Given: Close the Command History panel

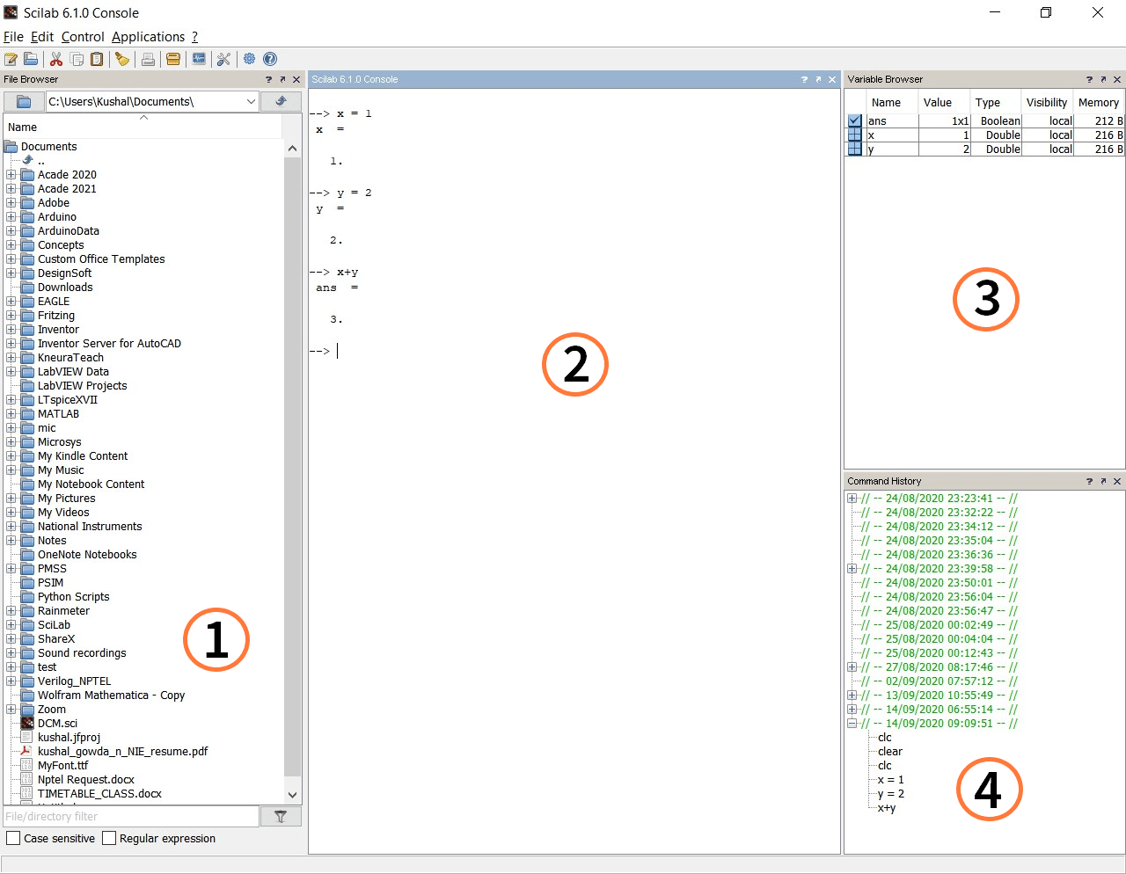Looking at the screenshot, I should (1117, 481).
